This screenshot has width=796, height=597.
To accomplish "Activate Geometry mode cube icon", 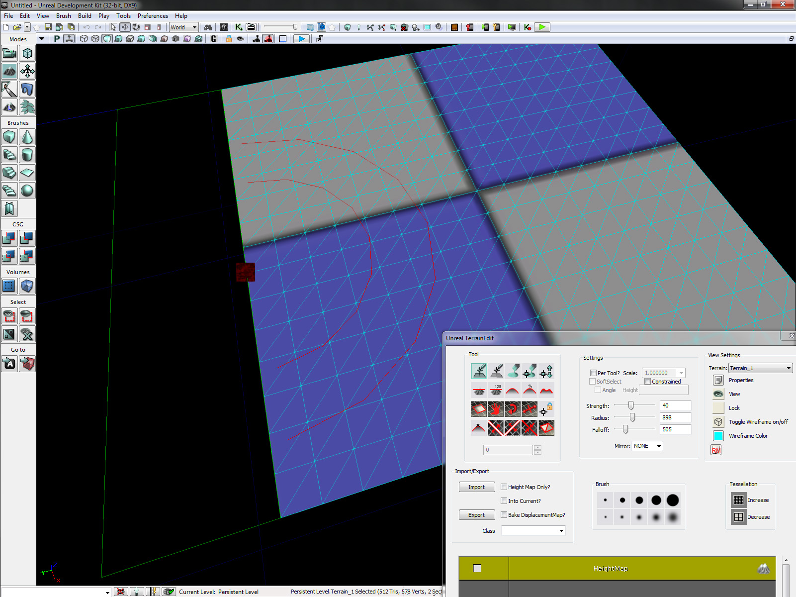I will click(x=27, y=53).
